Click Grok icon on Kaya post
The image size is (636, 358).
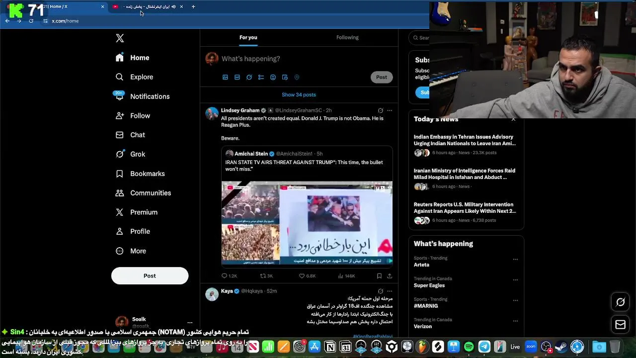click(x=381, y=291)
